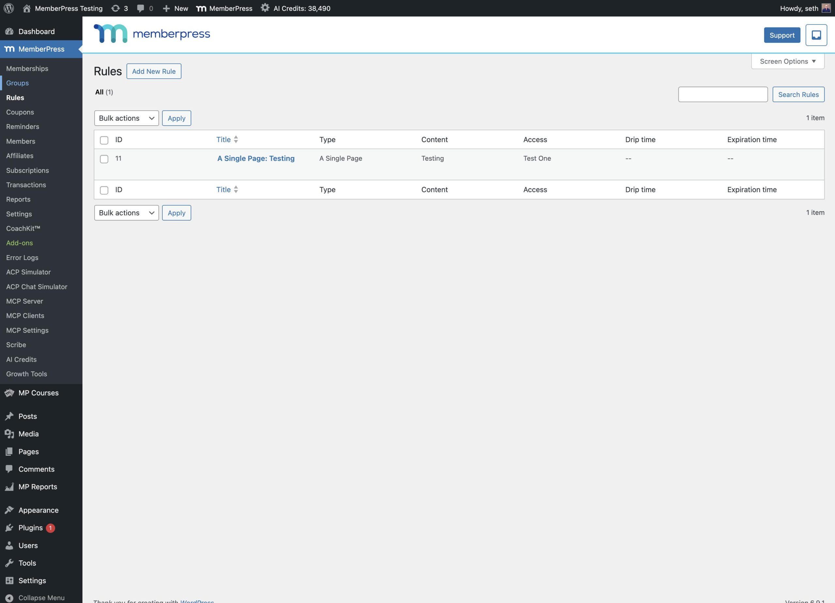Open the top Bulk actions dropdown

pyautogui.click(x=126, y=118)
